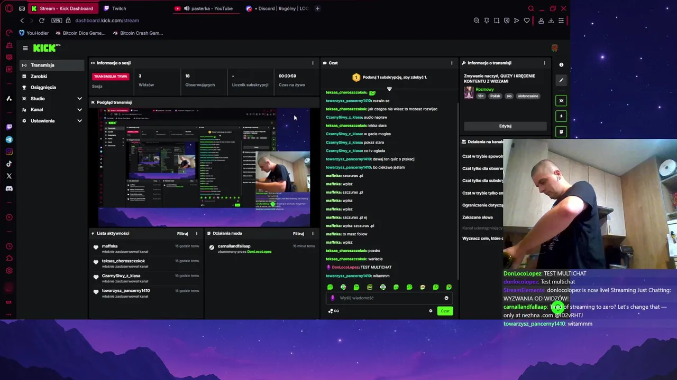Click the Kick logo

tap(47, 48)
